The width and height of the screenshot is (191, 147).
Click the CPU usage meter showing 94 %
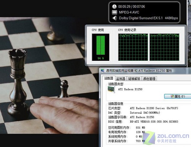point(100,47)
